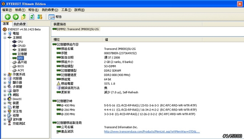Open the 工具(T) menu
Screen dimensions: 244x139
coord(66,10)
